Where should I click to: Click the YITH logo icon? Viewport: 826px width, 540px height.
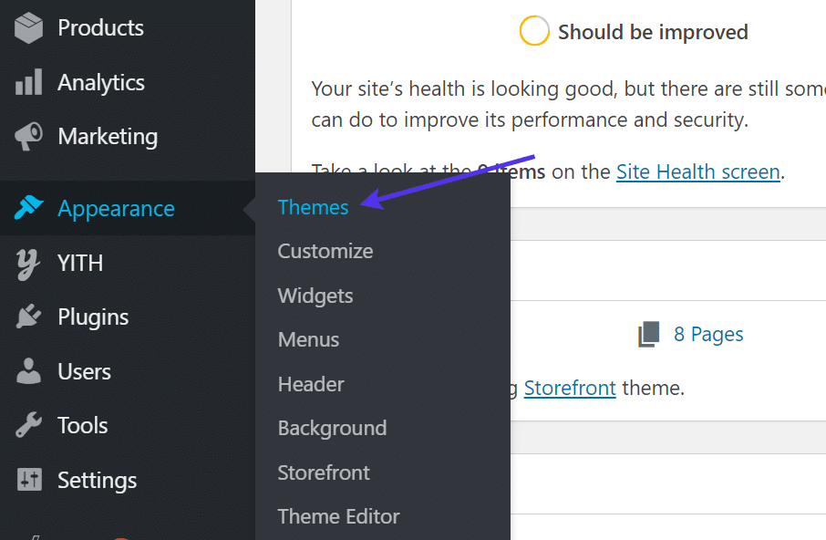(29, 264)
